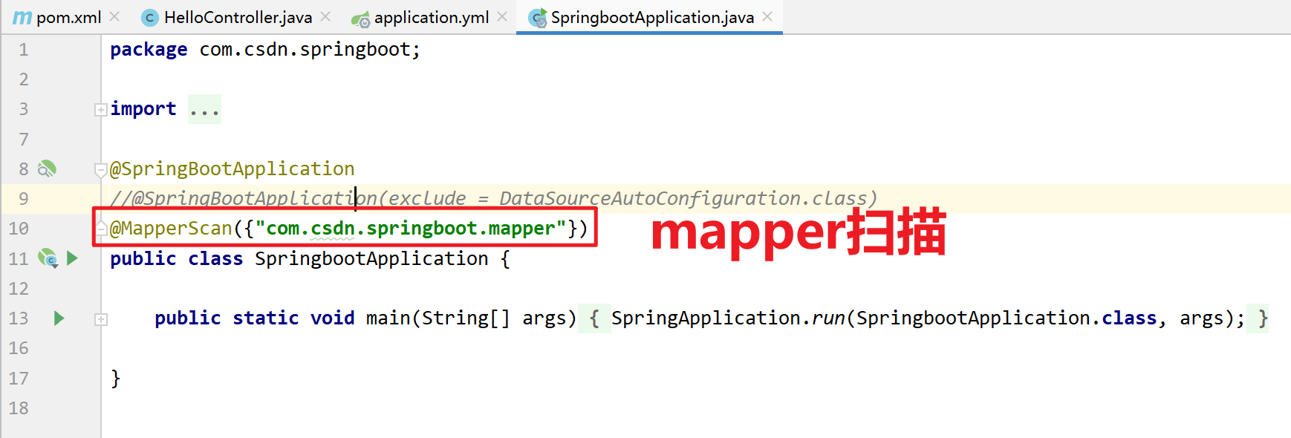Run the main method from line 13
Image resolution: width=1291 pixels, height=438 pixels.
59,318
